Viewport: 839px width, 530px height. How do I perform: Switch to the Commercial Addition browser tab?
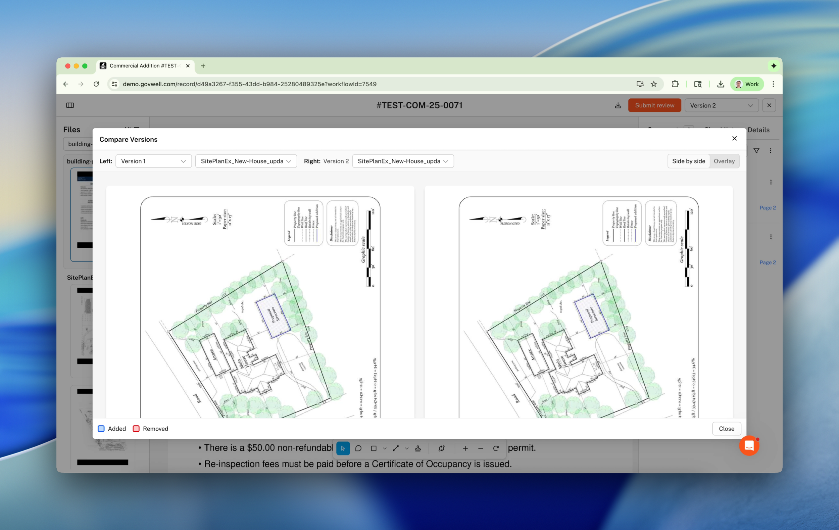144,66
